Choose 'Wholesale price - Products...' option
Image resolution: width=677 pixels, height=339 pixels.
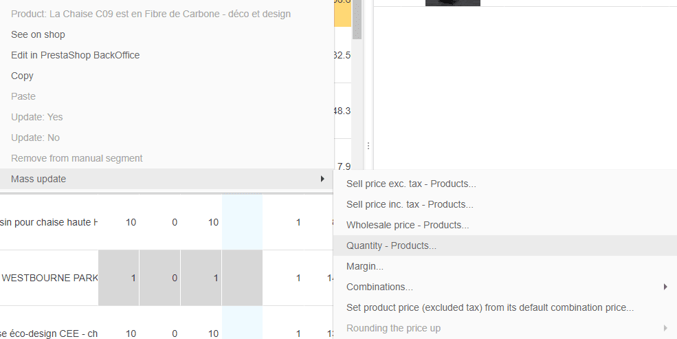pos(408,225)
